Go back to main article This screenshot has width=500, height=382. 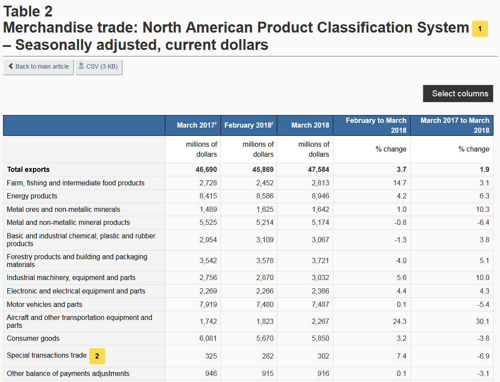pos(39,67)
